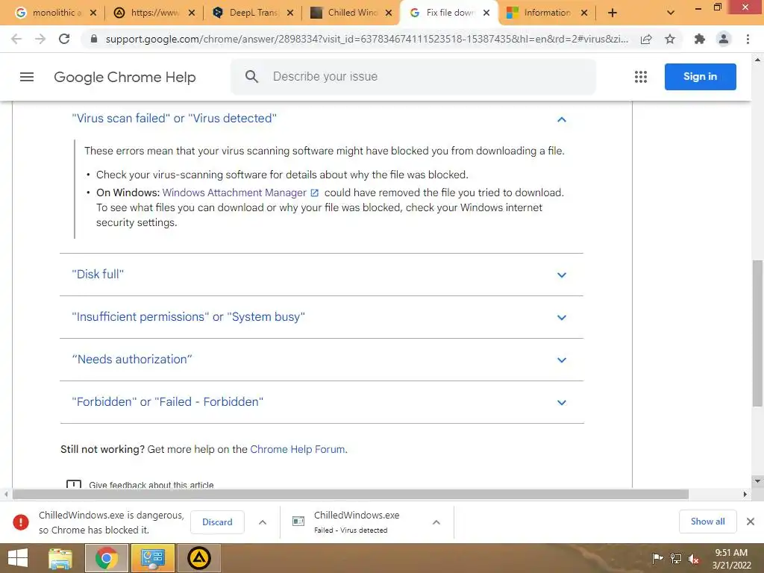The image size is (764, 573).
Task: Go back to previous page
Action: point(16,39)
